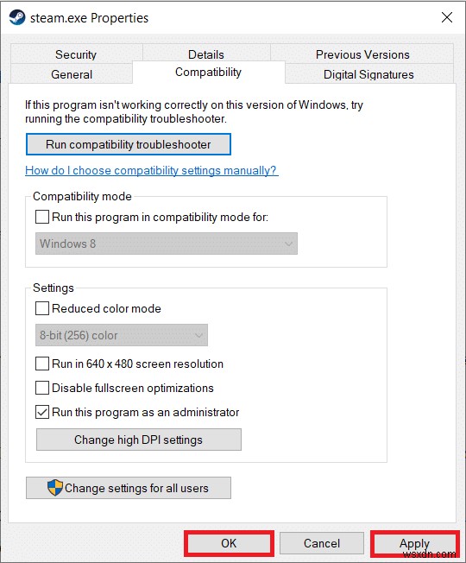Click the shield icon on Change settings button

point(55,488)
